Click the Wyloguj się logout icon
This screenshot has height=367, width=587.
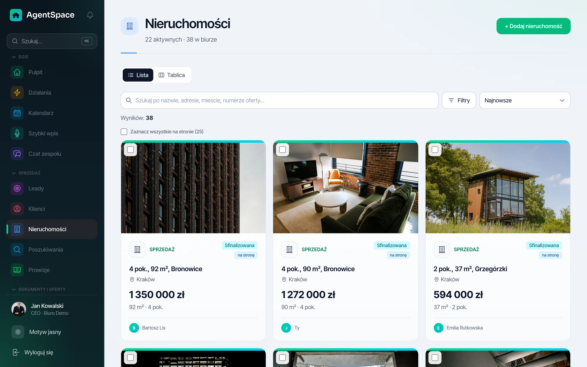(16, 352)
